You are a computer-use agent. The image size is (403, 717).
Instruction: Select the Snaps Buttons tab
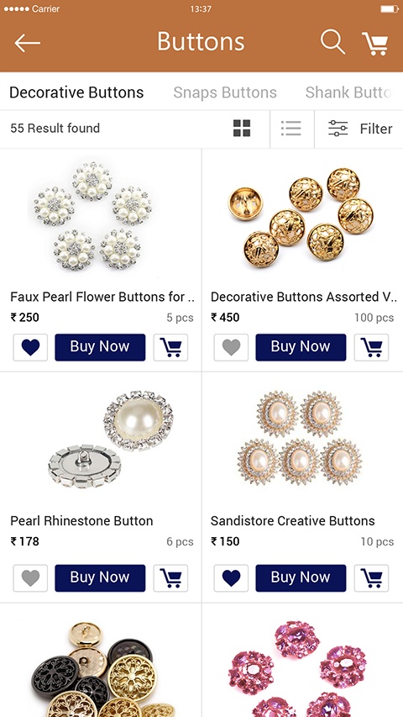(x=225, y=92)
